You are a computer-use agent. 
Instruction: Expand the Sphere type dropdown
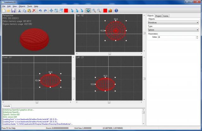[x=173, y=30]
